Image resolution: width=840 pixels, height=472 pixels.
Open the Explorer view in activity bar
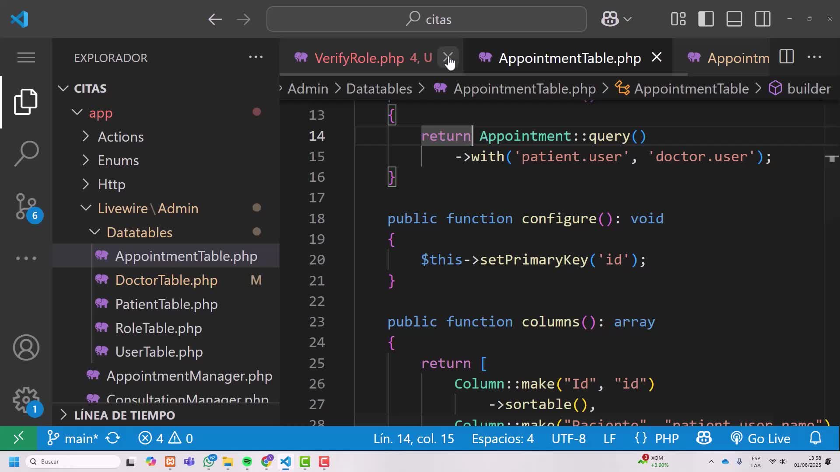pos(26,102)
